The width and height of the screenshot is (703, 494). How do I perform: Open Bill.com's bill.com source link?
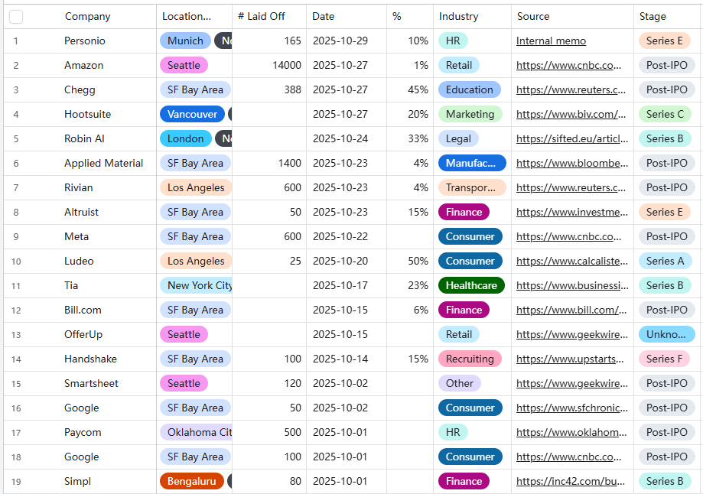tap(571, 310)
